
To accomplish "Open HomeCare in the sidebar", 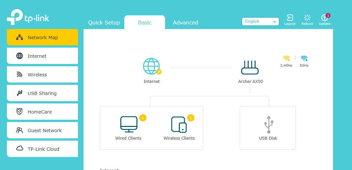I will tap(42, 112).
